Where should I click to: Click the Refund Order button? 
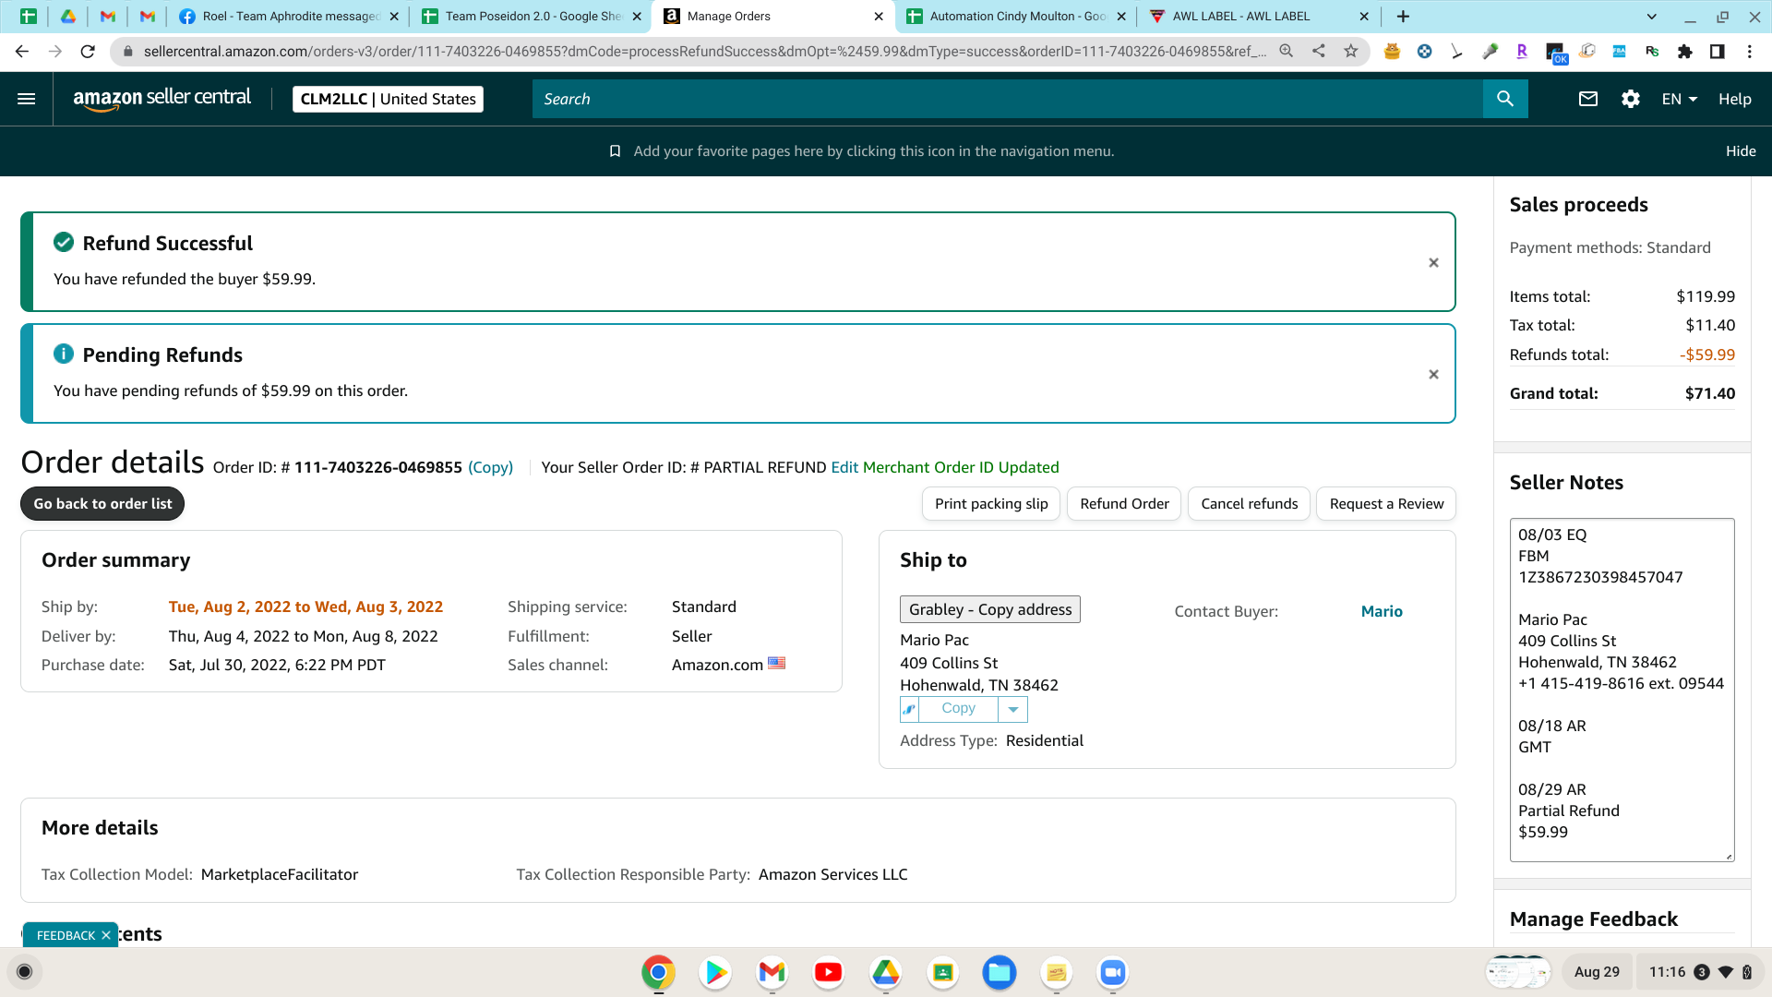(x=1124, y=504)
